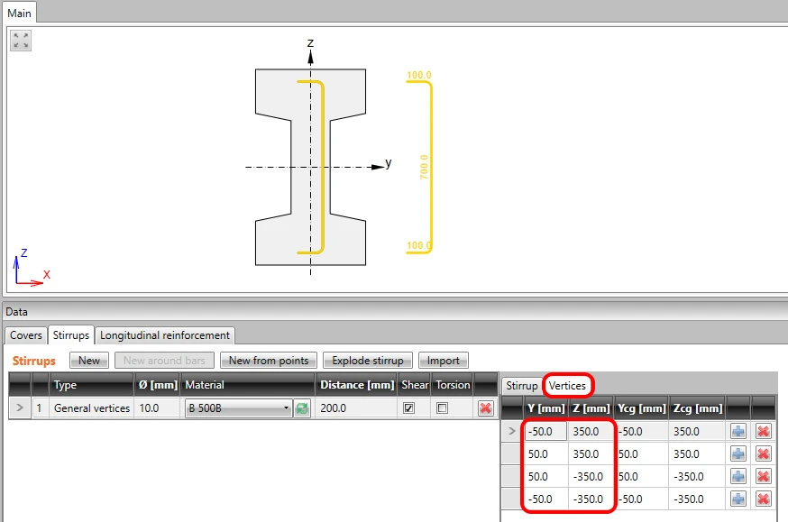Add a vertex after the first row with its plus icon
Viewport: 788px width, 522px height.
pyautogui.click(x=738, y=431)
